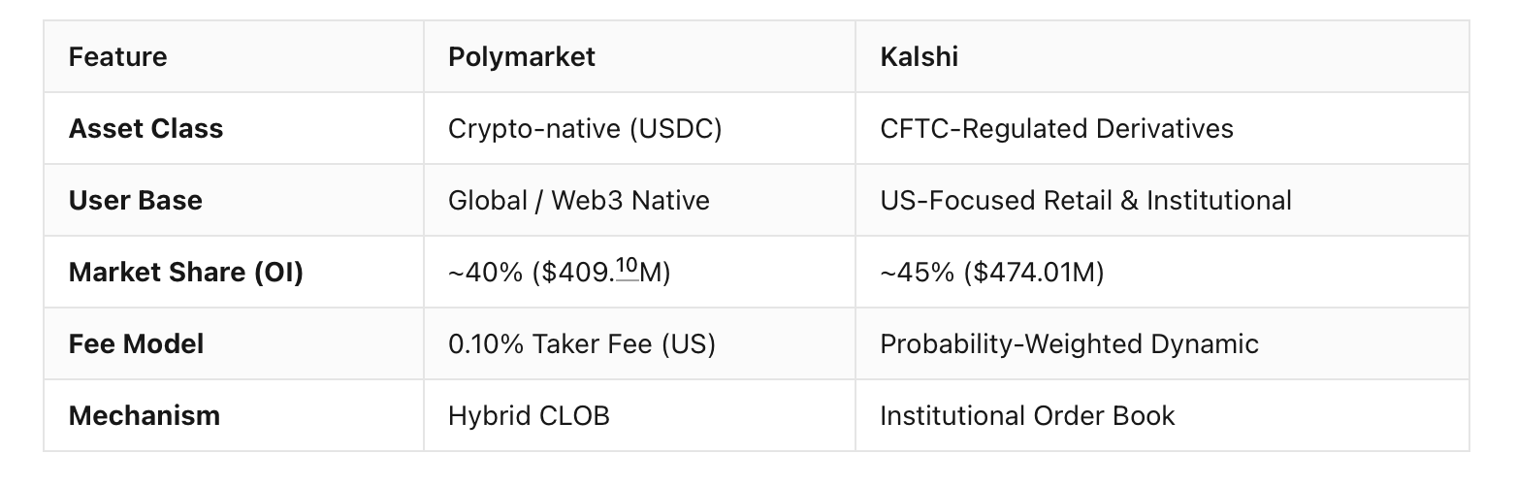Click the Fee Model row label
This screenshot has height=487, width=1517.
click(136, 343)
